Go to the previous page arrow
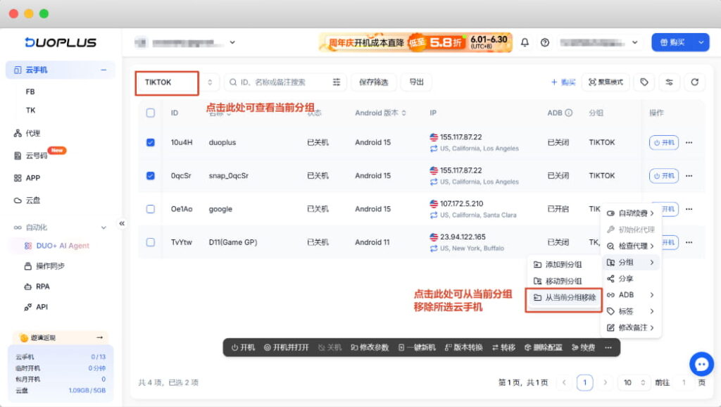Screen dimensions: 721x407 [x=564, y=382]
